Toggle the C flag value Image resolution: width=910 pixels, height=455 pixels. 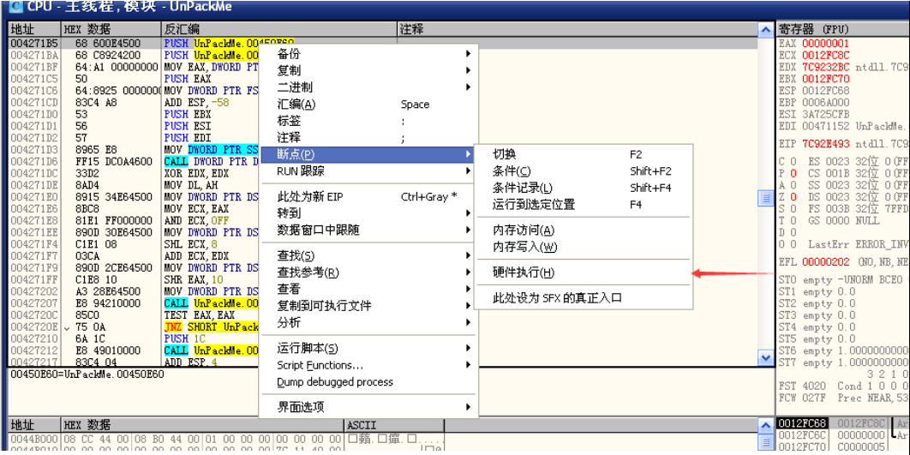[793, 161]
